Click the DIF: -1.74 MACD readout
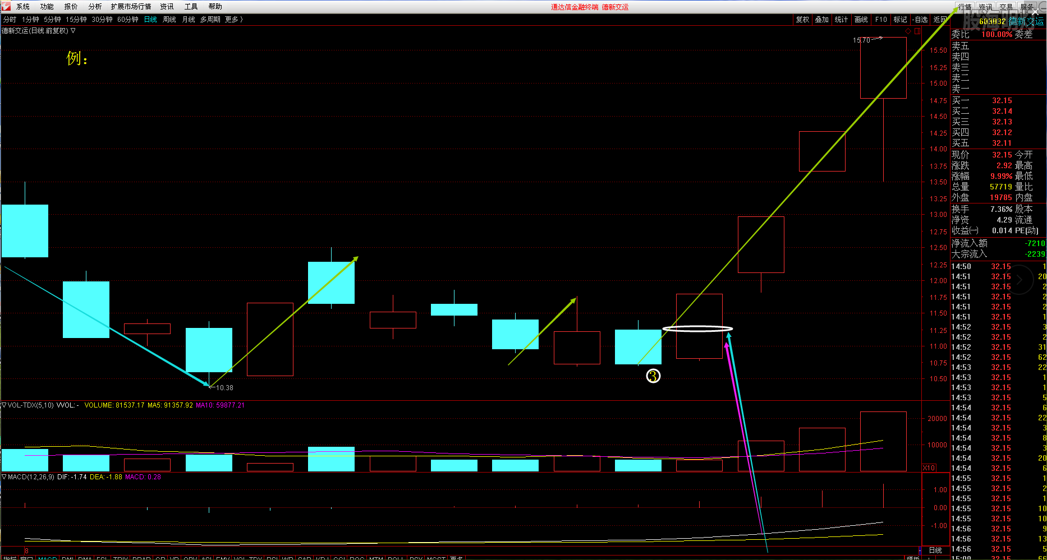The width and height of the screenshot is (1047, 560). [72, 477]
